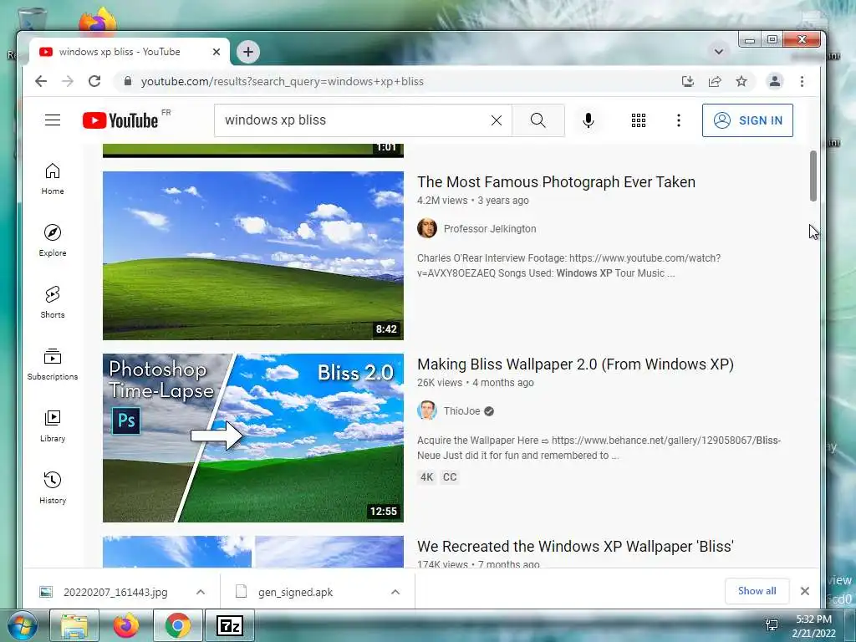Click the install app icon in address bar
Viewport: 856px width, 642px height.
point(688,81)
